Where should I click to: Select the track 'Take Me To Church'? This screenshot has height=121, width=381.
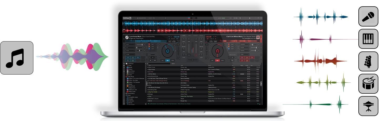click(155, 99)
